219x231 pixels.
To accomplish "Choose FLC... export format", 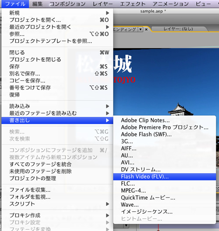I will (x=165, y=184).
